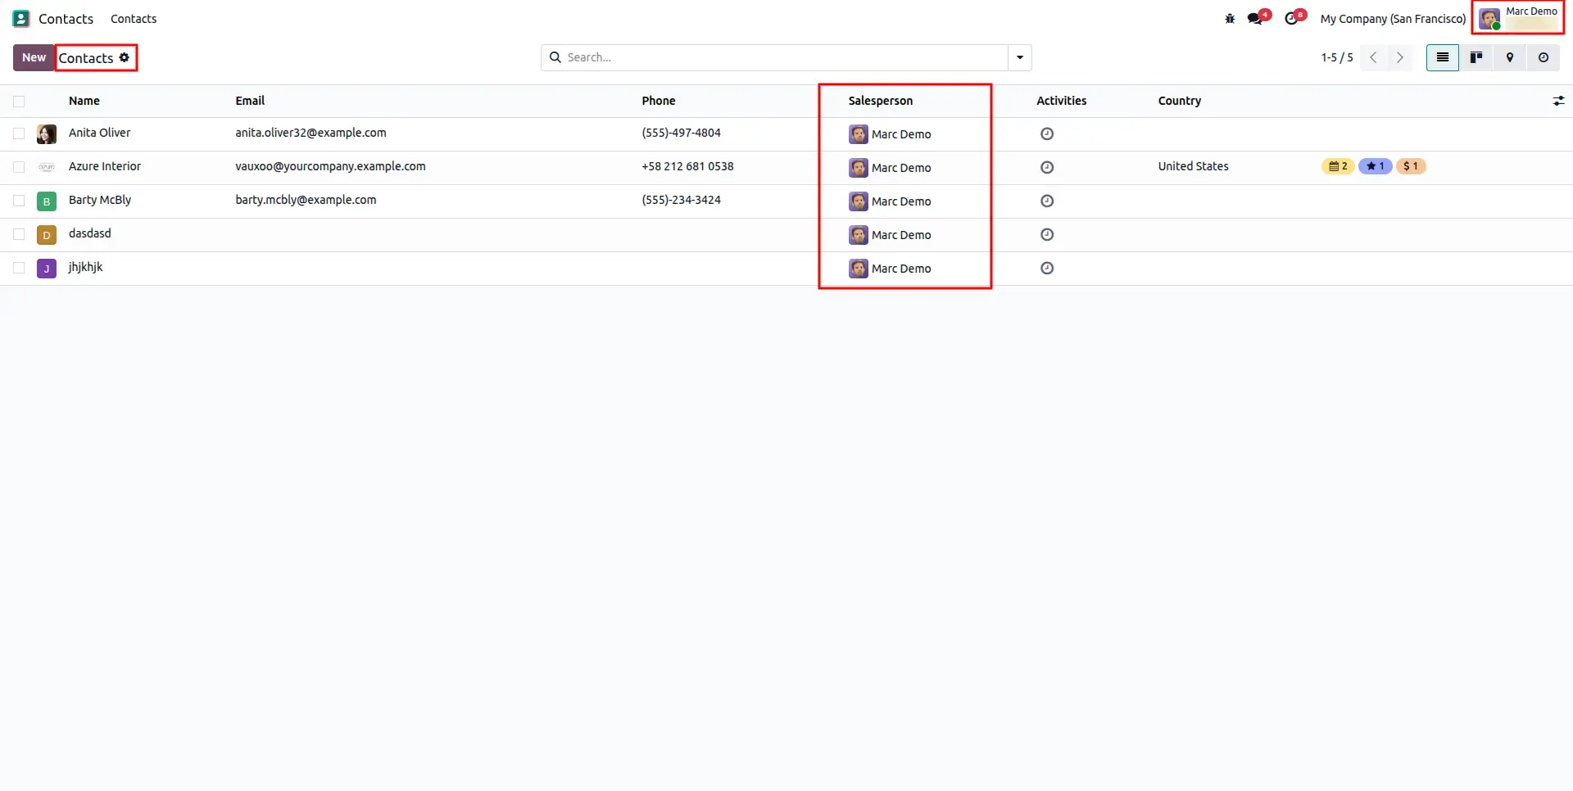Click the Activities column header
Viewport: 1573px width, 791px height.
[x=1062, y=101]
